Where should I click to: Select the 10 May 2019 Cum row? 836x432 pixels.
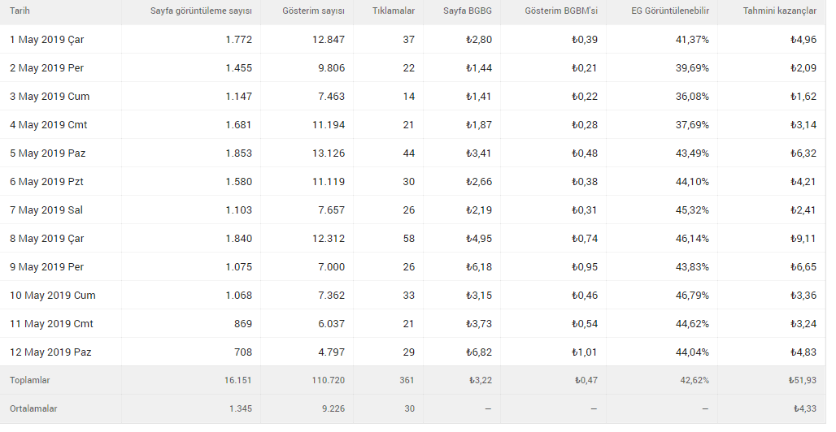(413, 295)
